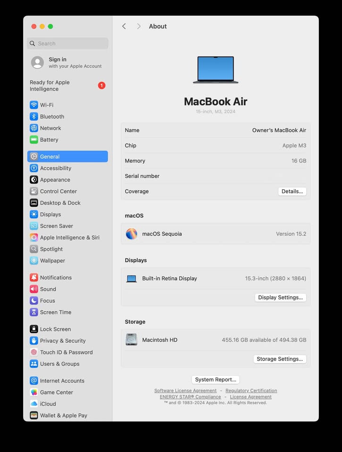Click the Macintosh HD drive icon
Image resolution: width=342 pixels, height=452 pixels.
pos(132,340)
